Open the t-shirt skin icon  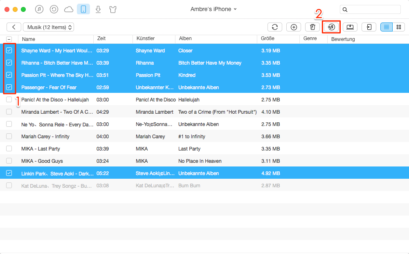click(x=113, y=10)
